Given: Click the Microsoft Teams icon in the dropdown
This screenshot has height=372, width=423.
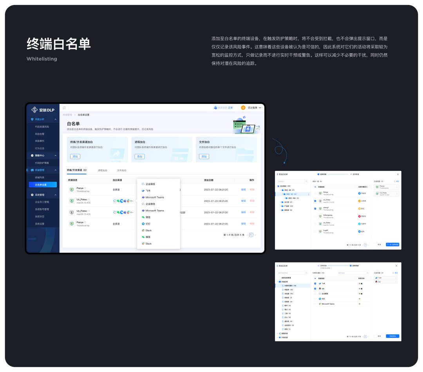Looking at the screenshot, I should [x=143, y=197].
